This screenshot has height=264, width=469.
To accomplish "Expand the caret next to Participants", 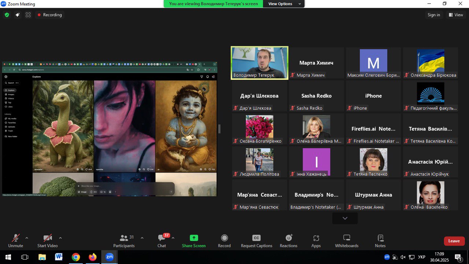I will [142, 238].
